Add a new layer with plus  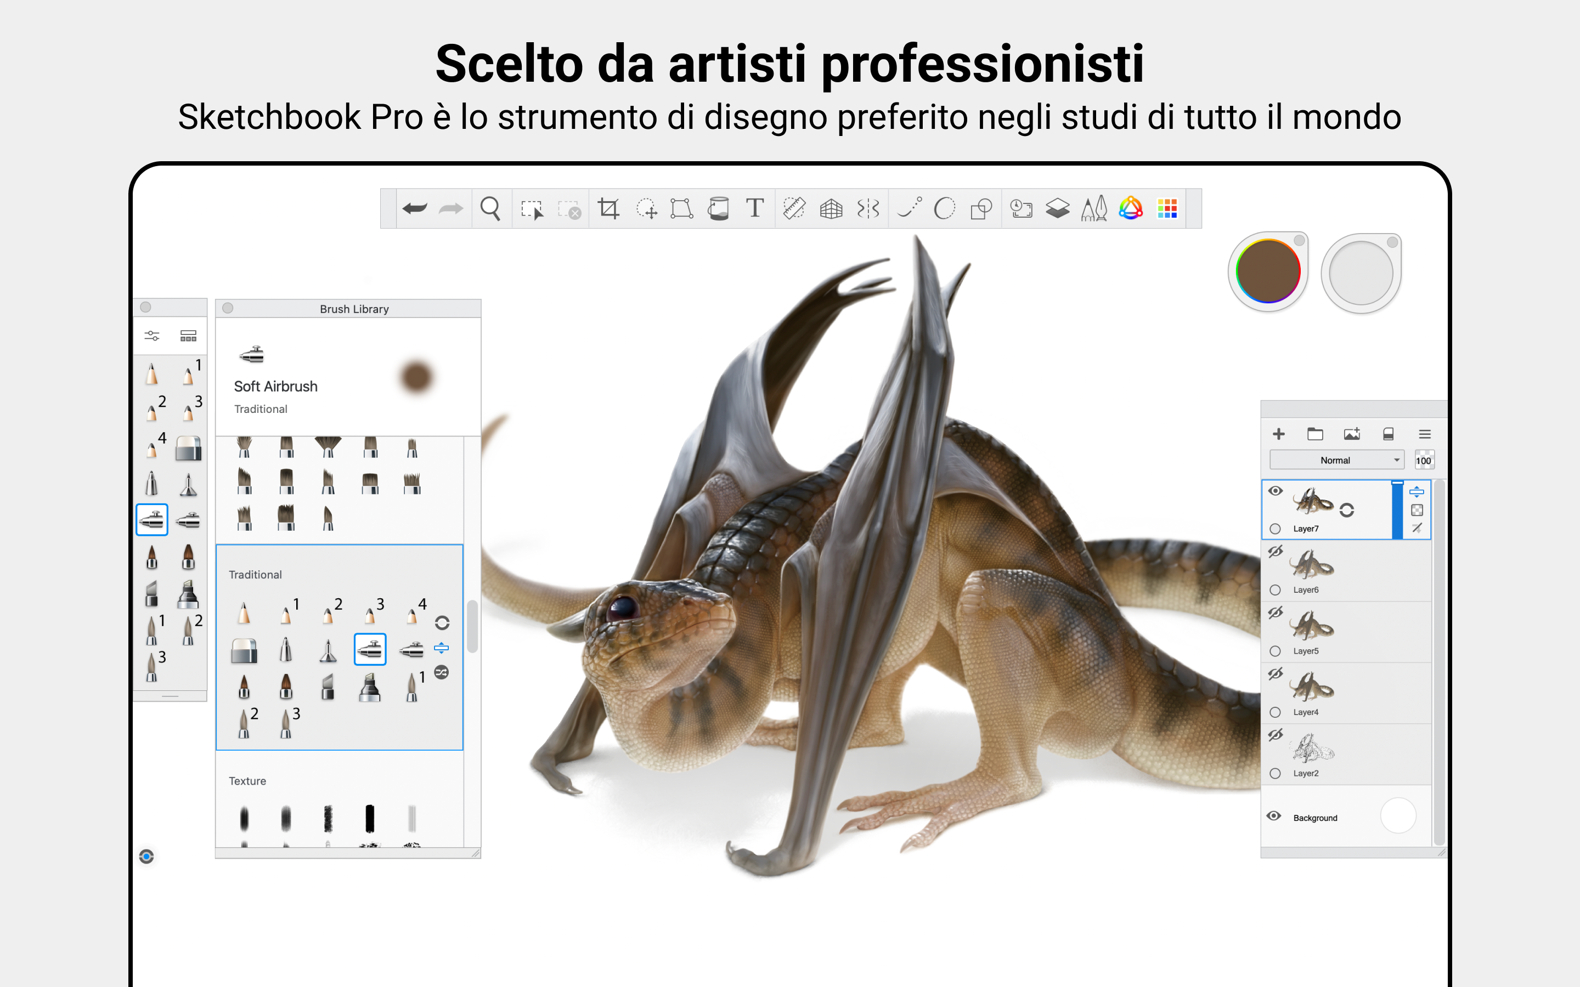pos(1279,434)
